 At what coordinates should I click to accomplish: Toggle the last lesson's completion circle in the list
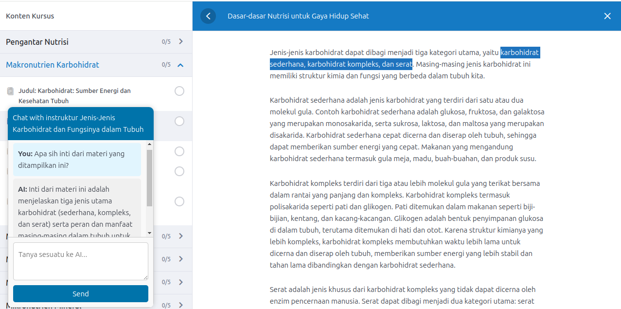click(179, 201)
